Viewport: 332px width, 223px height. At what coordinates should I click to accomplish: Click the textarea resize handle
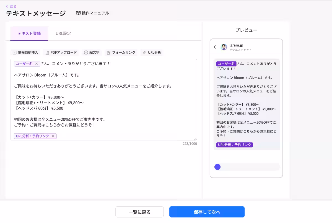pos(195,138)
